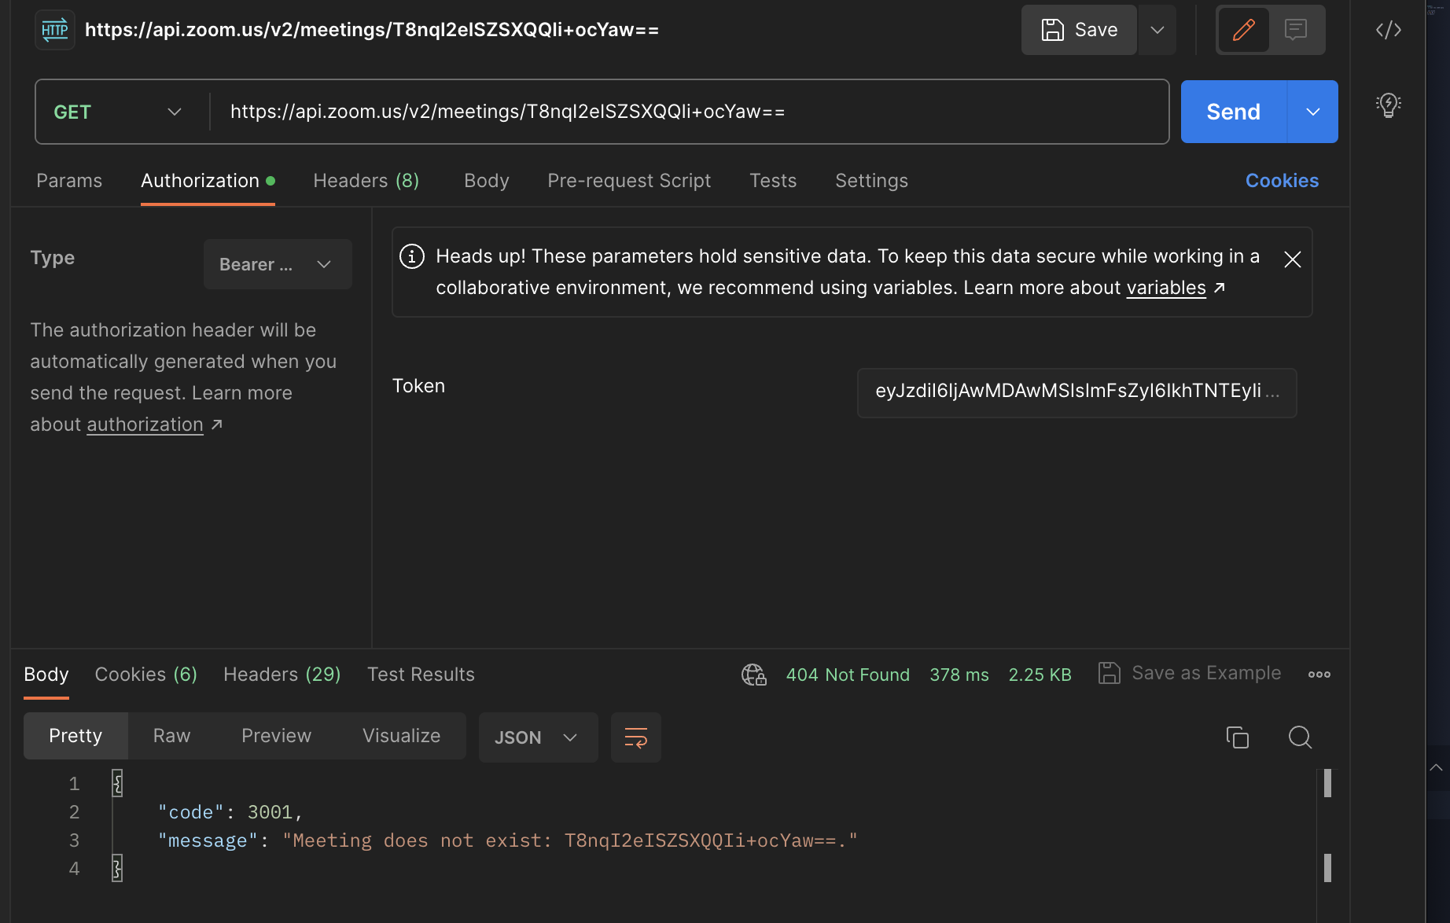
Task: Click the Meeting does not exist message text
Action: [x=570, y=840]
